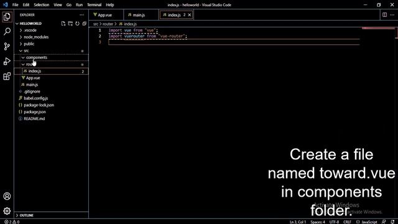Change encoding via UTF-8 indicator
Screen dimensions: 398x224
pos(334,222)
